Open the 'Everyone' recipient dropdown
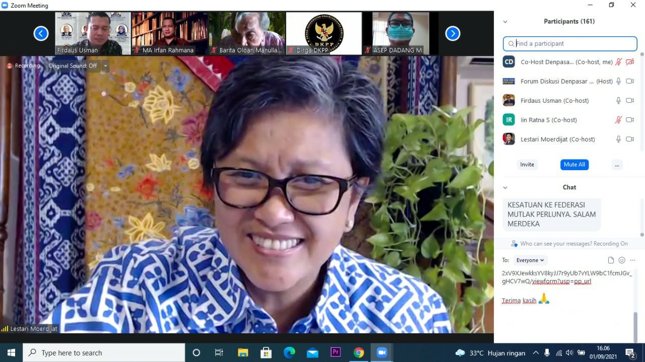Screen dimensions: 645x362 tap(530, 260)
